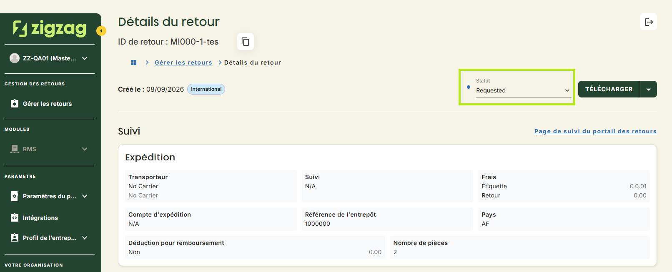Click VOTRE ORGANISATION sidebar heading
Image resolution: width=672 pixels, height=272 pixels.
pyautogui.click(x=34, y=265)
